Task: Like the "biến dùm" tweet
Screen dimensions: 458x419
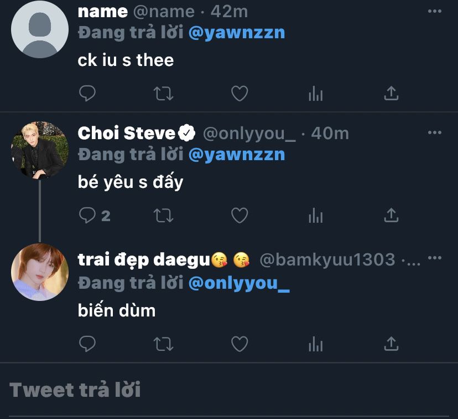Action: (239, 344)
